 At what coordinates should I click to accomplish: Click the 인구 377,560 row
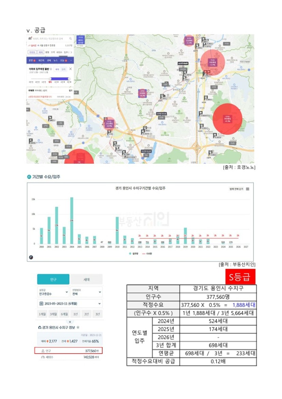[68, 351]
